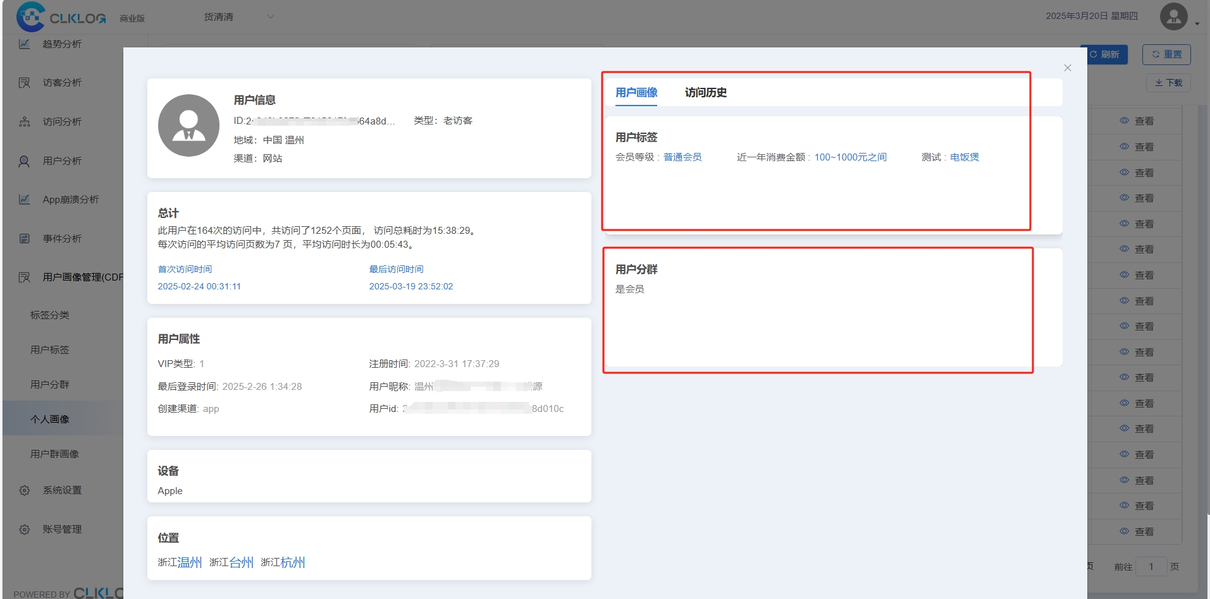The height and width of the screenshot is (599, 1210).
Task: Click the App崩溃分析 chart icon
Action: 24,200
